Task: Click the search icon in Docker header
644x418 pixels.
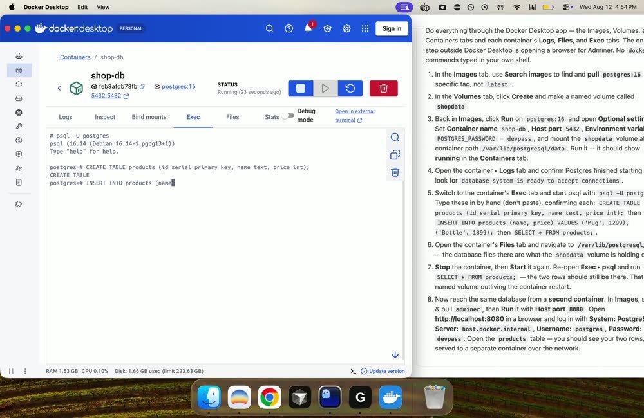Action: [x=269, y=28]
